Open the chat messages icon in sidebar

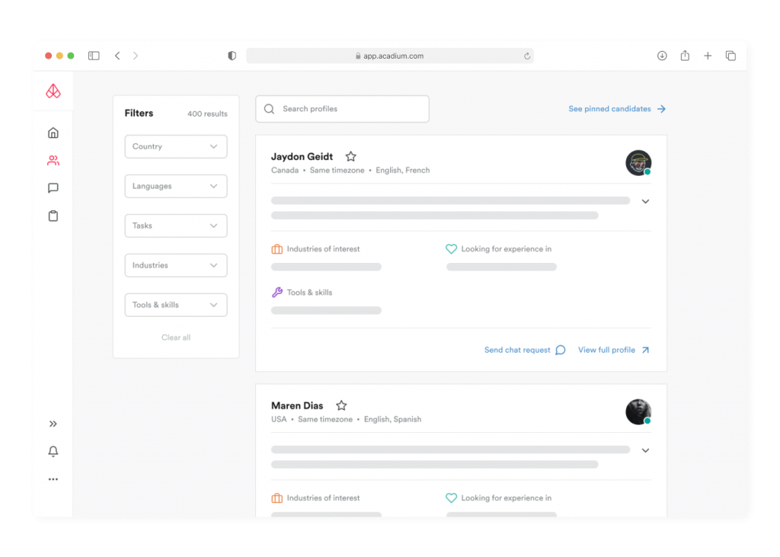coord(53,187)
